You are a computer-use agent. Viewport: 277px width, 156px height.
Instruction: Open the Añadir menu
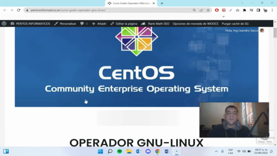(x=99, y=23)
